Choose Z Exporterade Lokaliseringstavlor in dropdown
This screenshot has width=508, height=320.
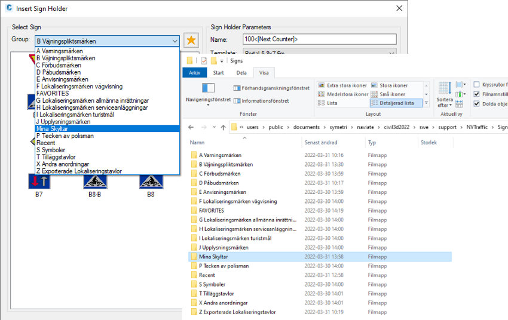[x=107, y=171]
